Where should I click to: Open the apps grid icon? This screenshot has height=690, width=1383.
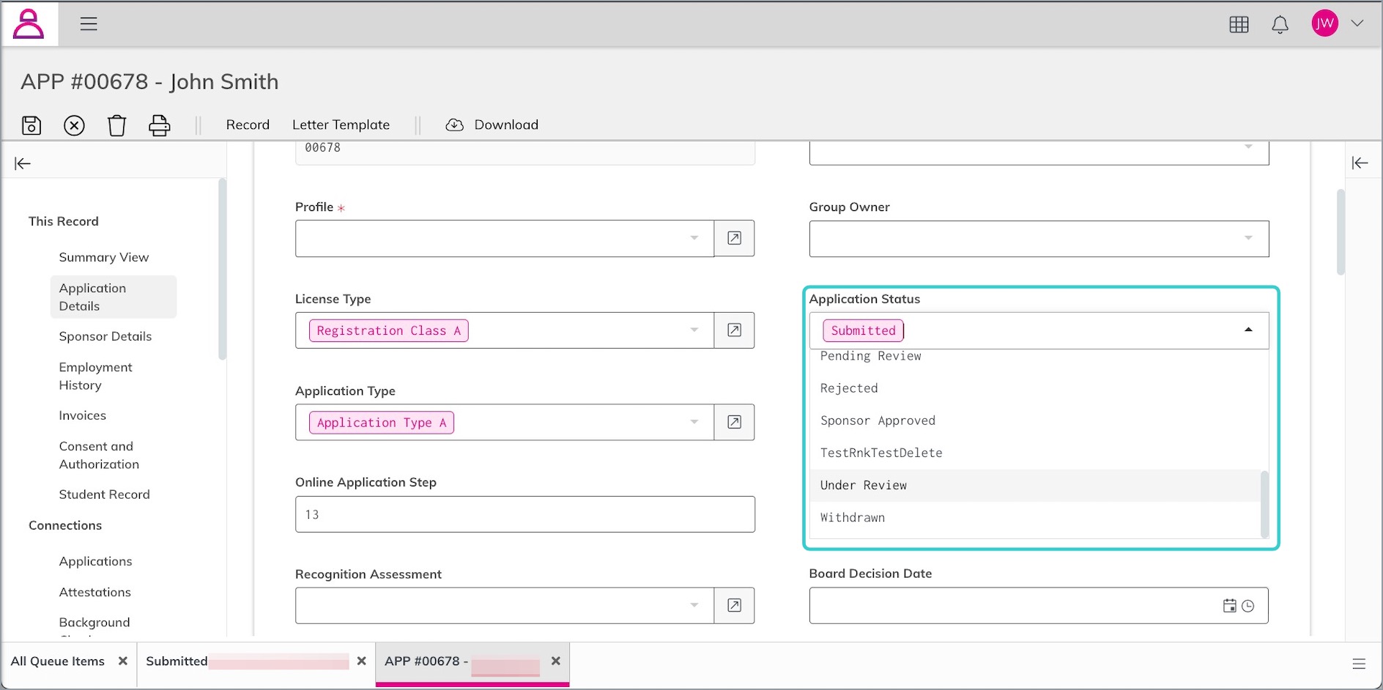point(1239,24)
